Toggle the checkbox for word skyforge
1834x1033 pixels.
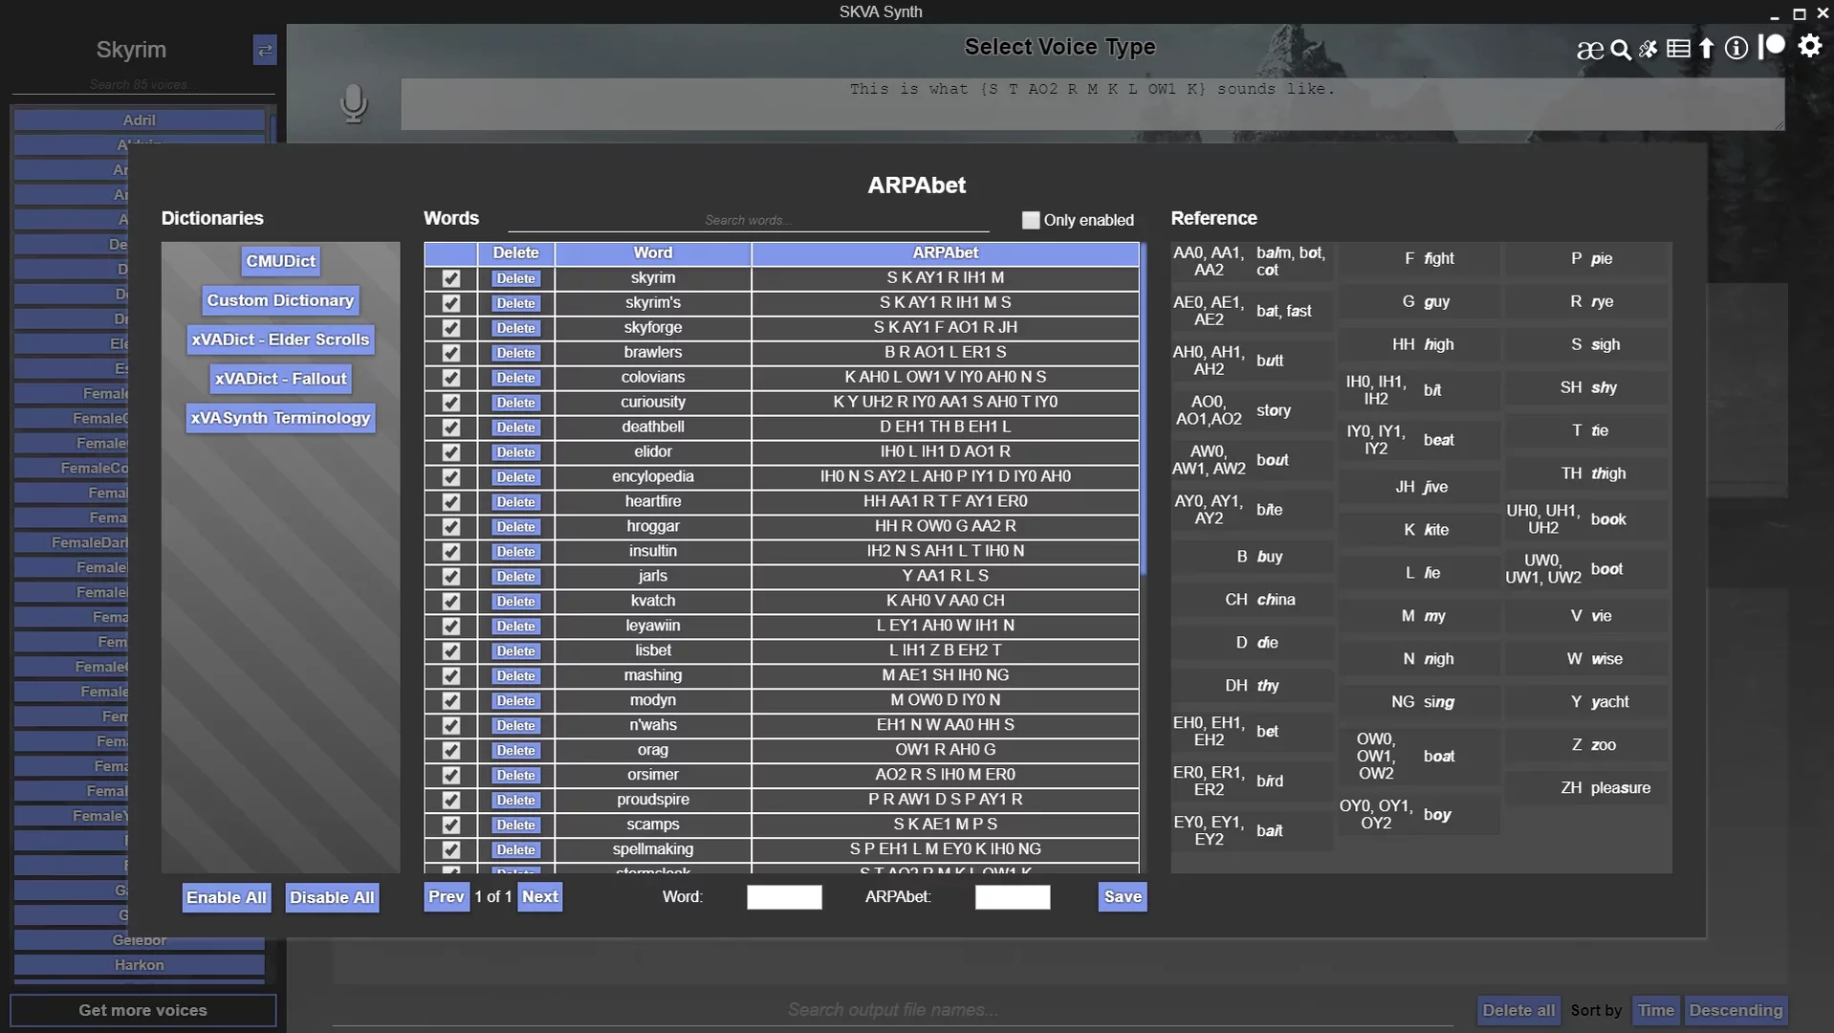(451, 328)
